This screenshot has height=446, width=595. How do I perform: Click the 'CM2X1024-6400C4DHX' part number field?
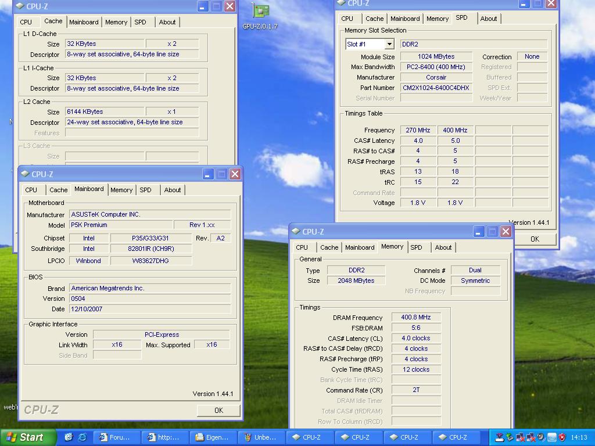pos(436,88)
